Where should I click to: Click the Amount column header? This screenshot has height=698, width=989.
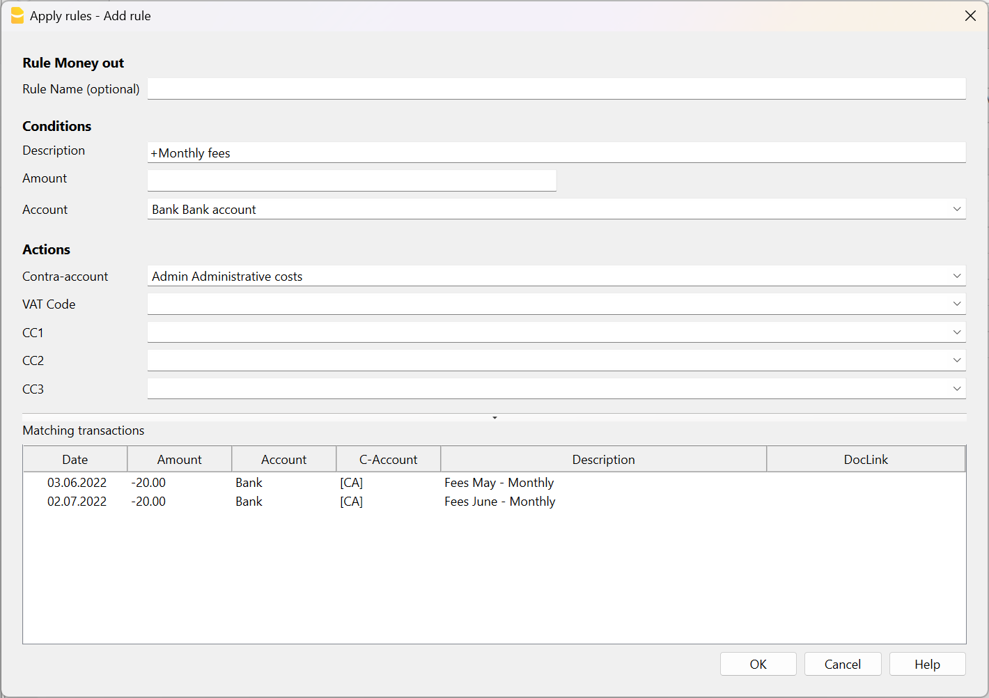point(179,460)
